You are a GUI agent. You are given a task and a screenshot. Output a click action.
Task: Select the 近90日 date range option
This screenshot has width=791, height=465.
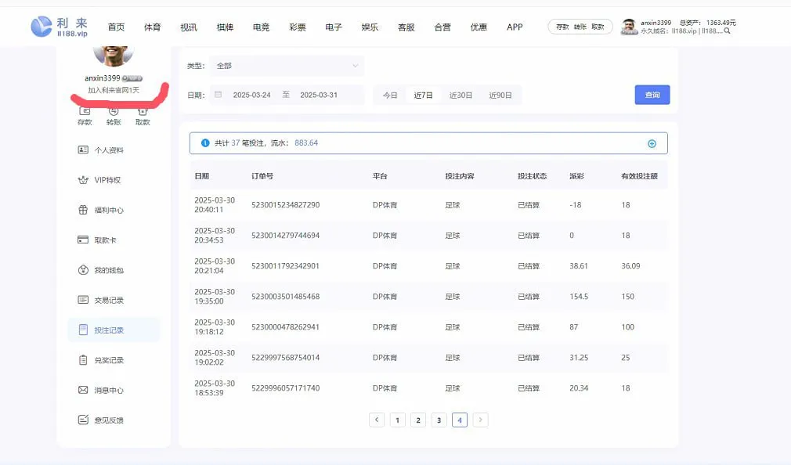coord(500,96)
